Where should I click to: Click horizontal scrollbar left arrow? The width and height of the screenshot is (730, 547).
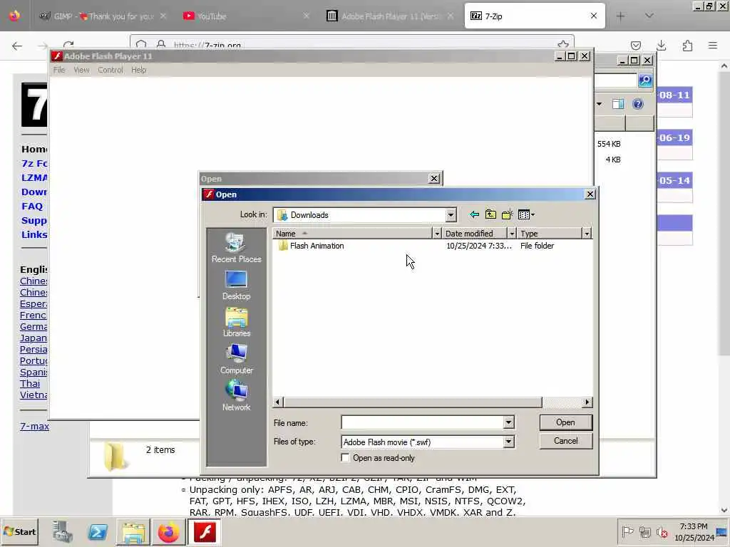[278, 402]
